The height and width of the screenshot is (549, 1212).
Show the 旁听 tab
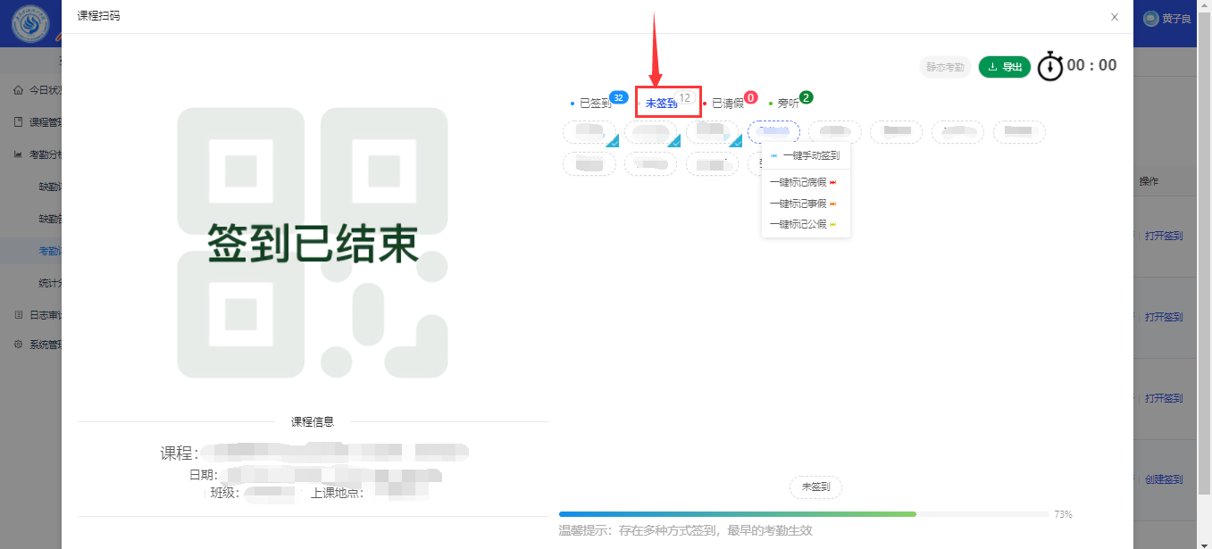pos(788,104)
